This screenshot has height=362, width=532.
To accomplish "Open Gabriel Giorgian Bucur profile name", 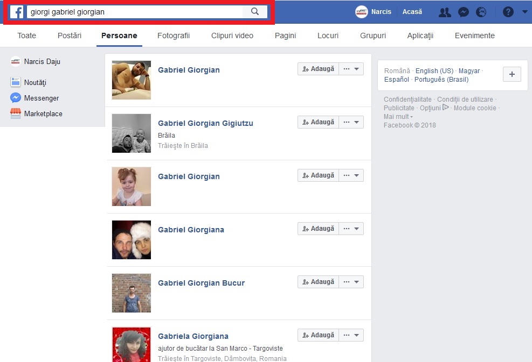I will (x=201, y=283).
